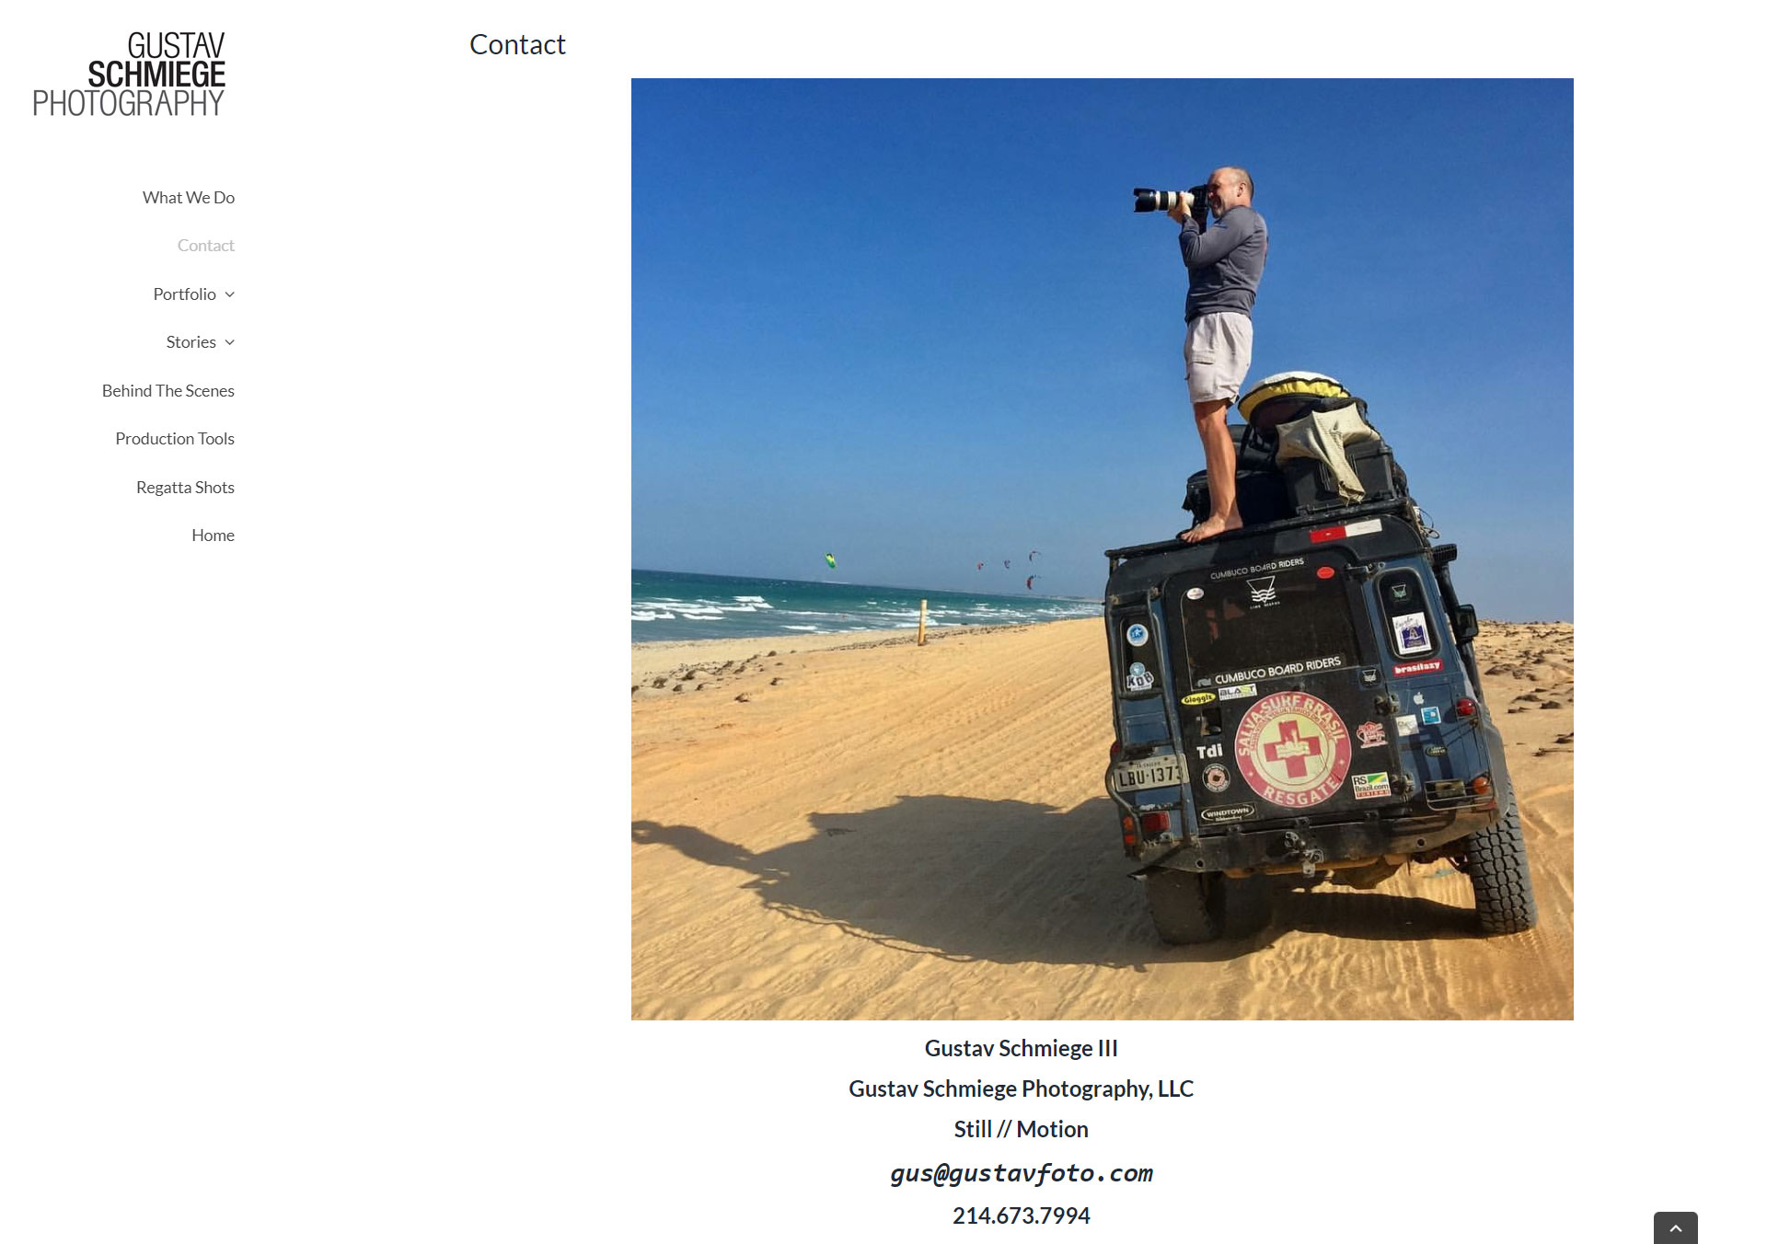Click the Gustav Schmiege Photography logo

click(x=129, y=74)
